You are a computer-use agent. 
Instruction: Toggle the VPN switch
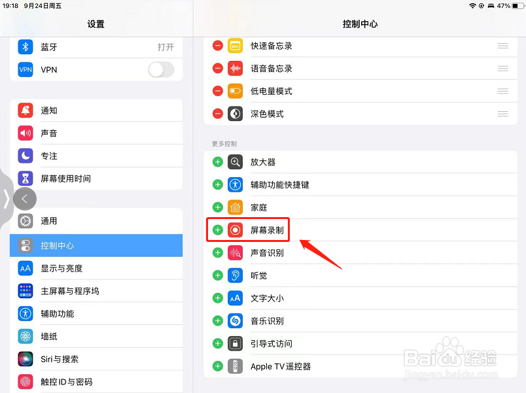(162, 70)
